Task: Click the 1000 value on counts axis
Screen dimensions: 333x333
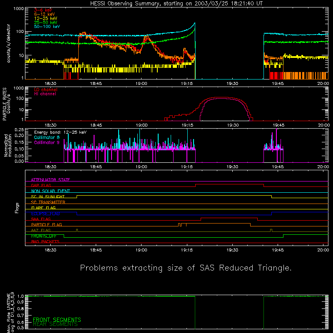Action: click(x=18, y=9)
